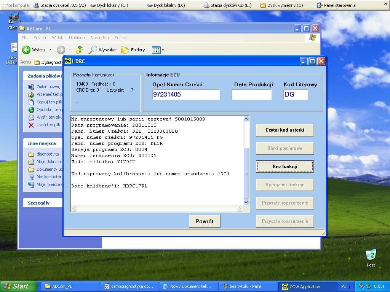Switch to ODW Application taskbar button
Screen dimensions: 390x292
307,286
